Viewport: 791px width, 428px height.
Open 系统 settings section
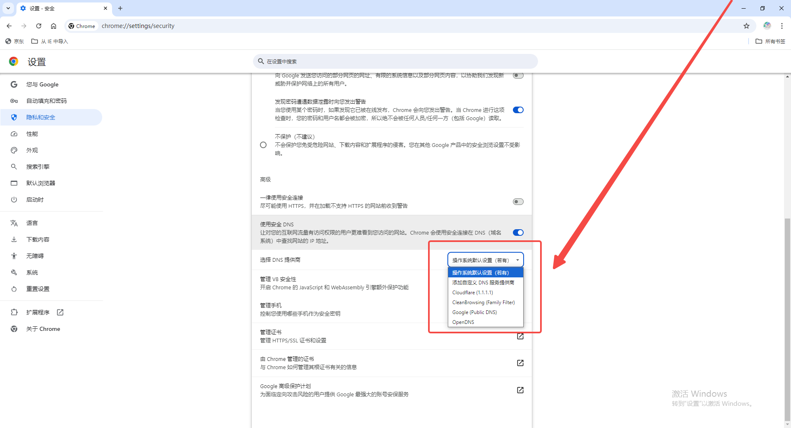(51, 272)
